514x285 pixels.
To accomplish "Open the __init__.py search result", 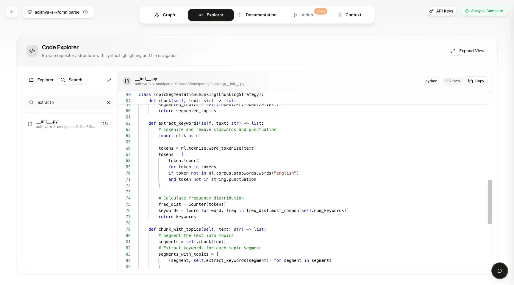I will 65,124.
